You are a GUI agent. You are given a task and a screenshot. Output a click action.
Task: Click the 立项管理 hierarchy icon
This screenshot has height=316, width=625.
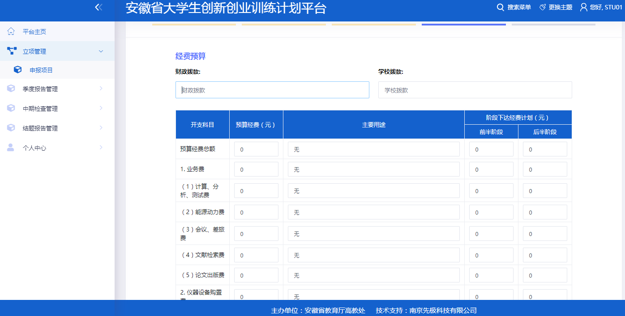(x=12, y=51)
